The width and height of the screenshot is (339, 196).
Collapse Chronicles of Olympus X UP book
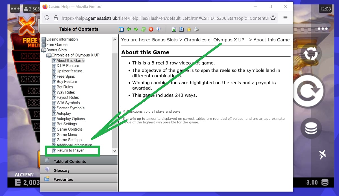tap(73, 55)
